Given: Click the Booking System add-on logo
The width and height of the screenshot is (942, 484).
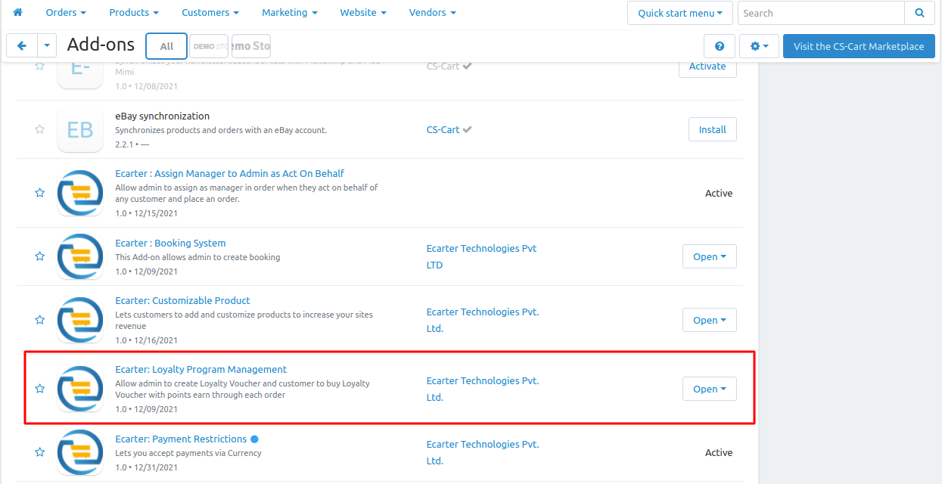Looking at the screenshot, I should point(80,257).
